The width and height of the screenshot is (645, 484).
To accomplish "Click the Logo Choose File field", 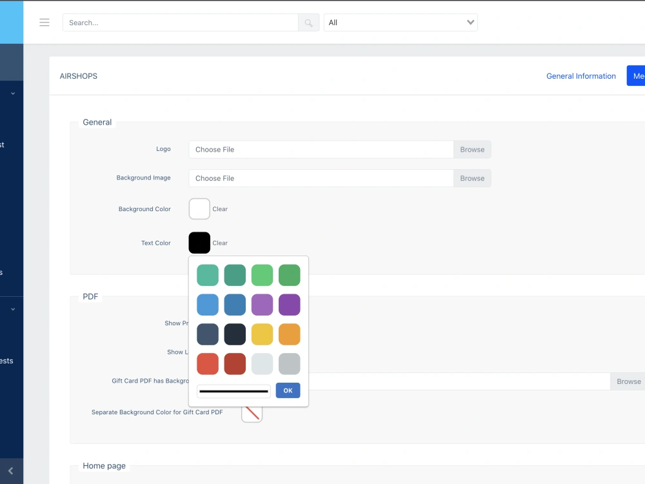I will tap(321, 150).
